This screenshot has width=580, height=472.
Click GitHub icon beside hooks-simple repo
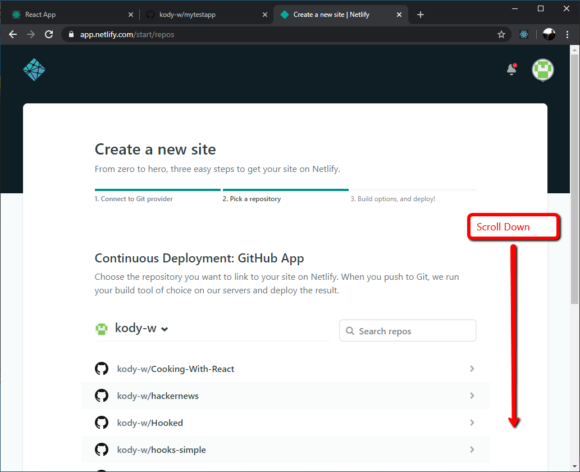[x=102, y=450]
